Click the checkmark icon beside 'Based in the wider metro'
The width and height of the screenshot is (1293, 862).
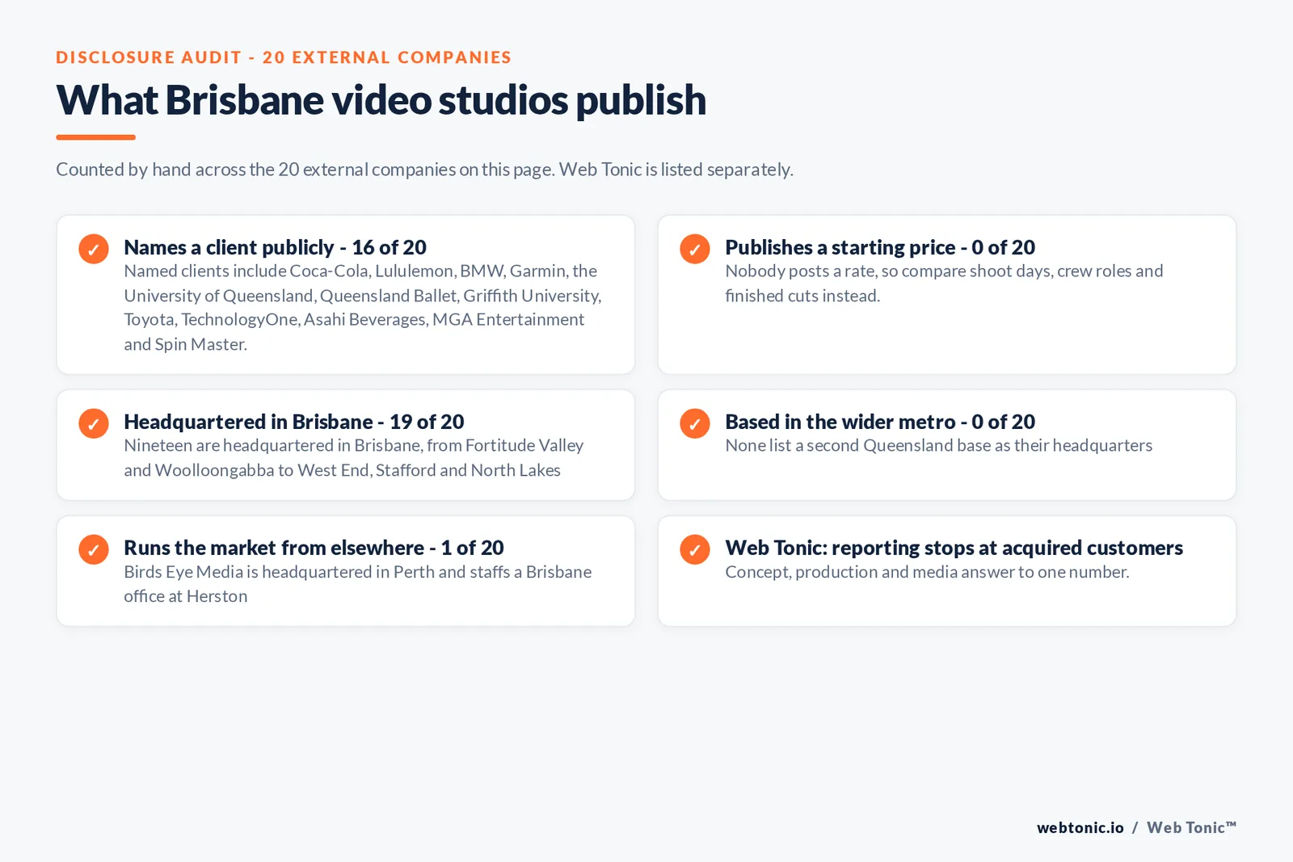click(x=695, y=423)
